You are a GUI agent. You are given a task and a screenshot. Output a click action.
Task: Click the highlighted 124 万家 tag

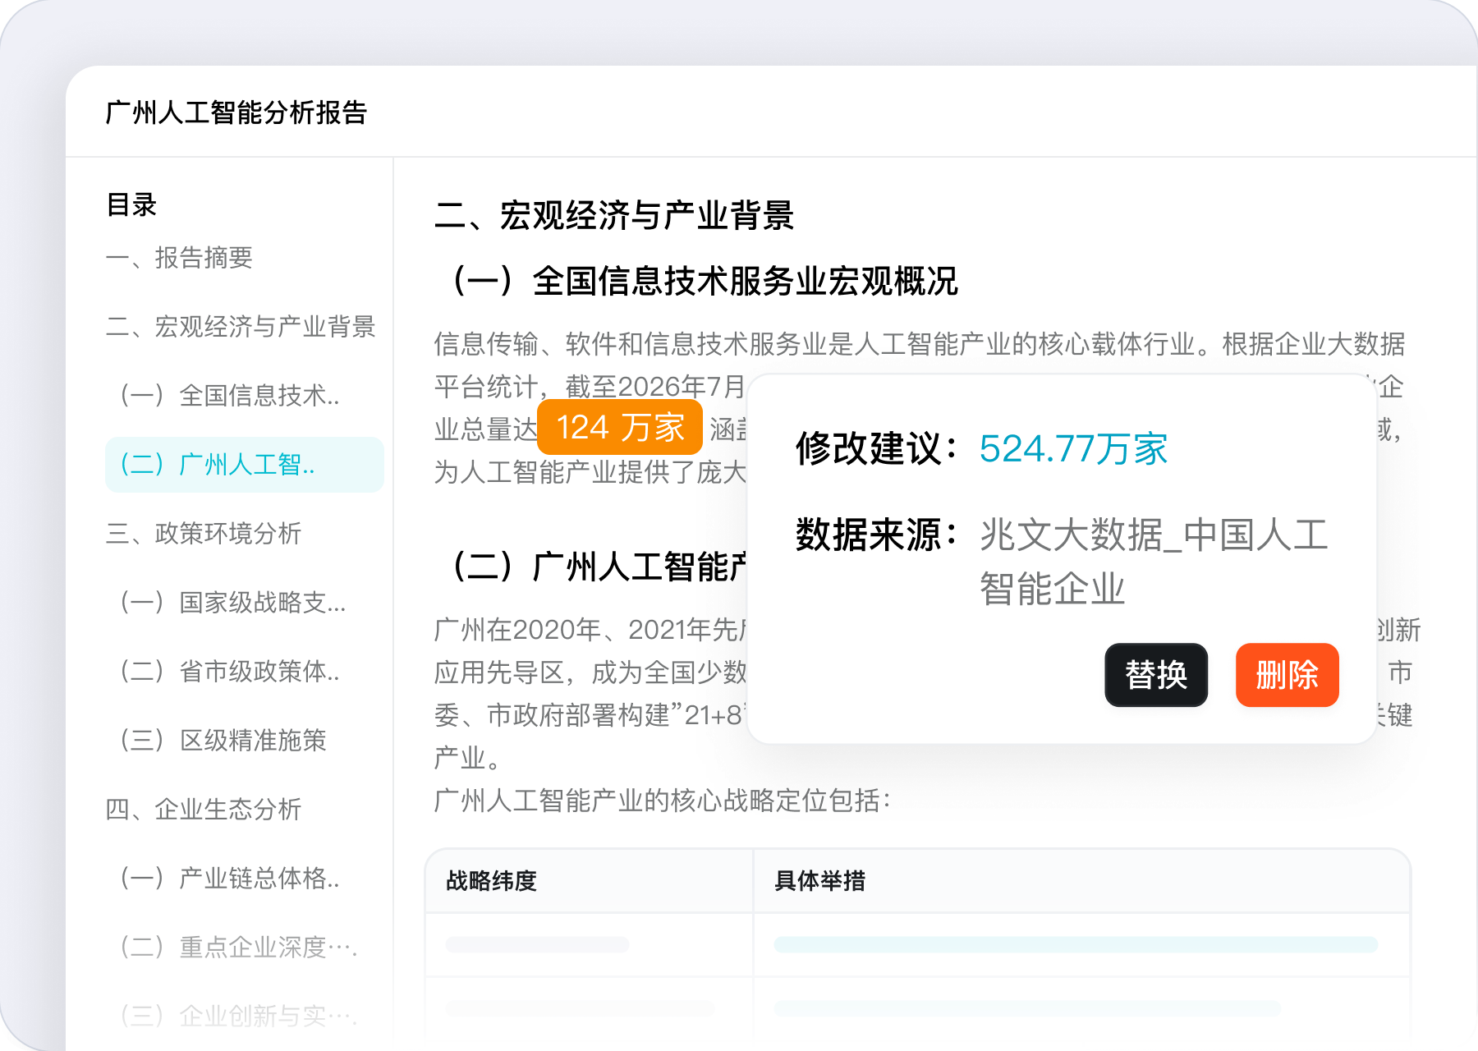620,428
